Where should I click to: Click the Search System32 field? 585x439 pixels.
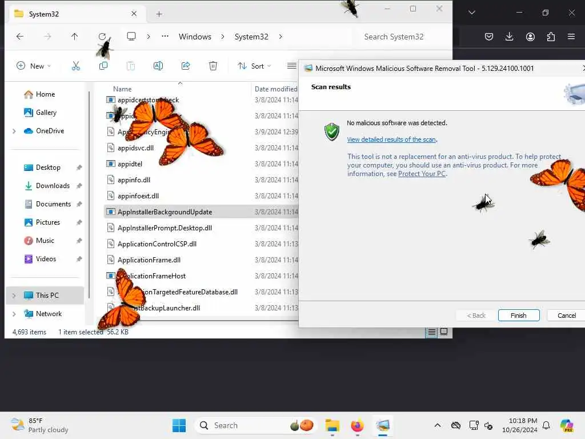tap(399, 37)
